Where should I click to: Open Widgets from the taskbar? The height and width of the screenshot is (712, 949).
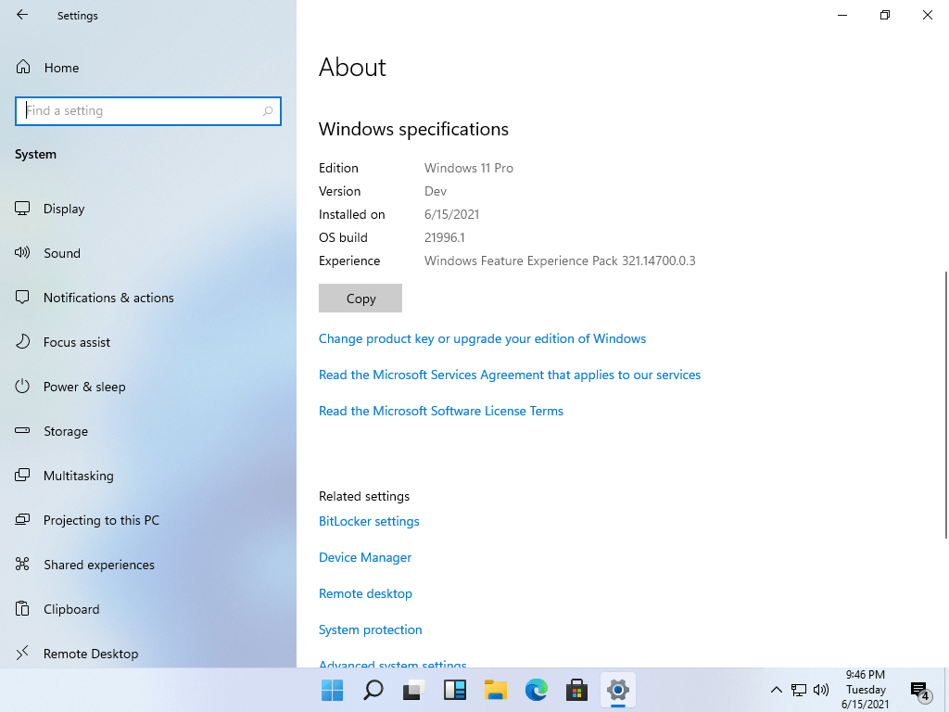tap(454, 690)
